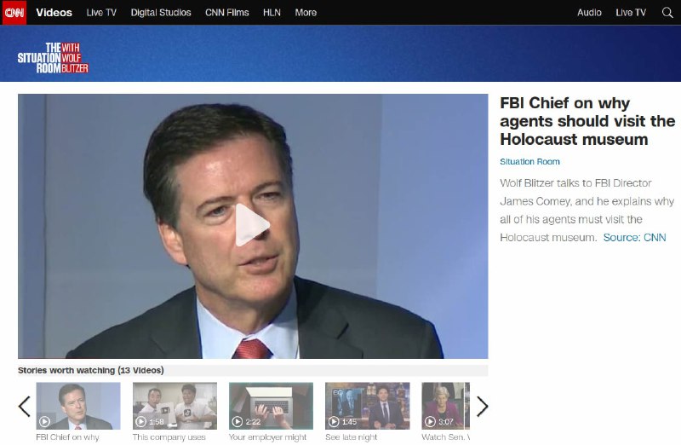Click the Wolf Blitzer talks description text
Viewport: 681px width, 445px height.
tap(587, 210)
